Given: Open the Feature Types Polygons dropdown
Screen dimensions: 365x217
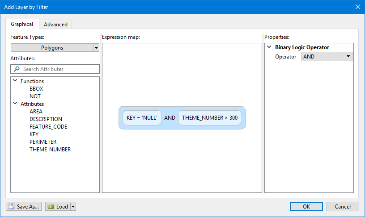Looking at the screenshot, I should [96, 48].
